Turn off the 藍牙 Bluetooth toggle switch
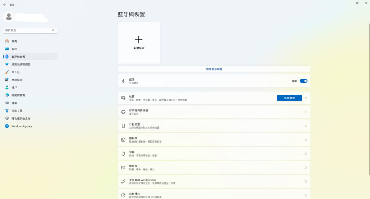370x199 pixels. tap(304, 81)
